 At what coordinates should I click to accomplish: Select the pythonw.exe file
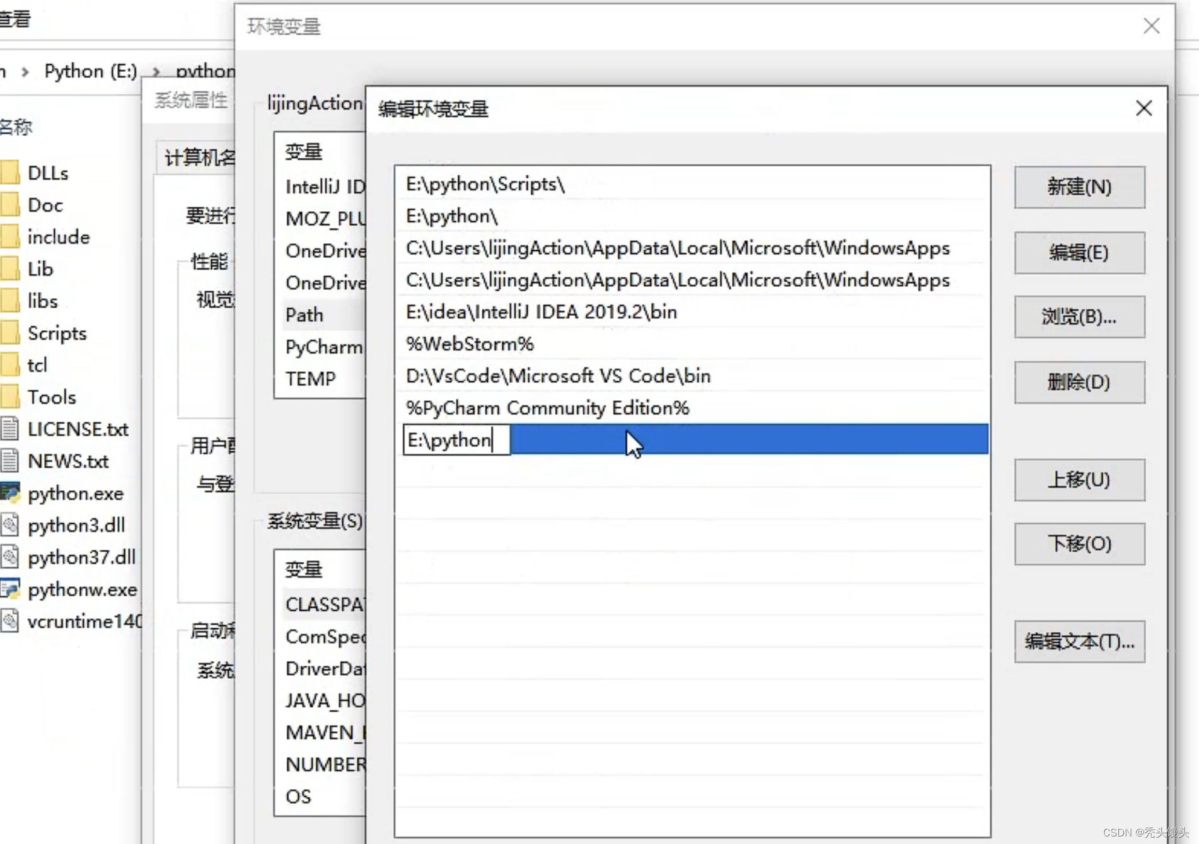(x=83, y=590)
